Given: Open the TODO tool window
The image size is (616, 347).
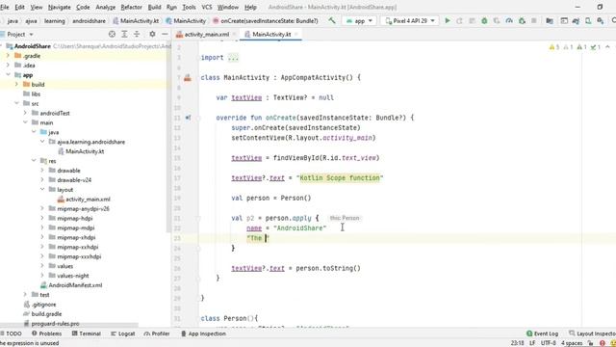Looking at the screenshot, I should (x=11, y=334).
